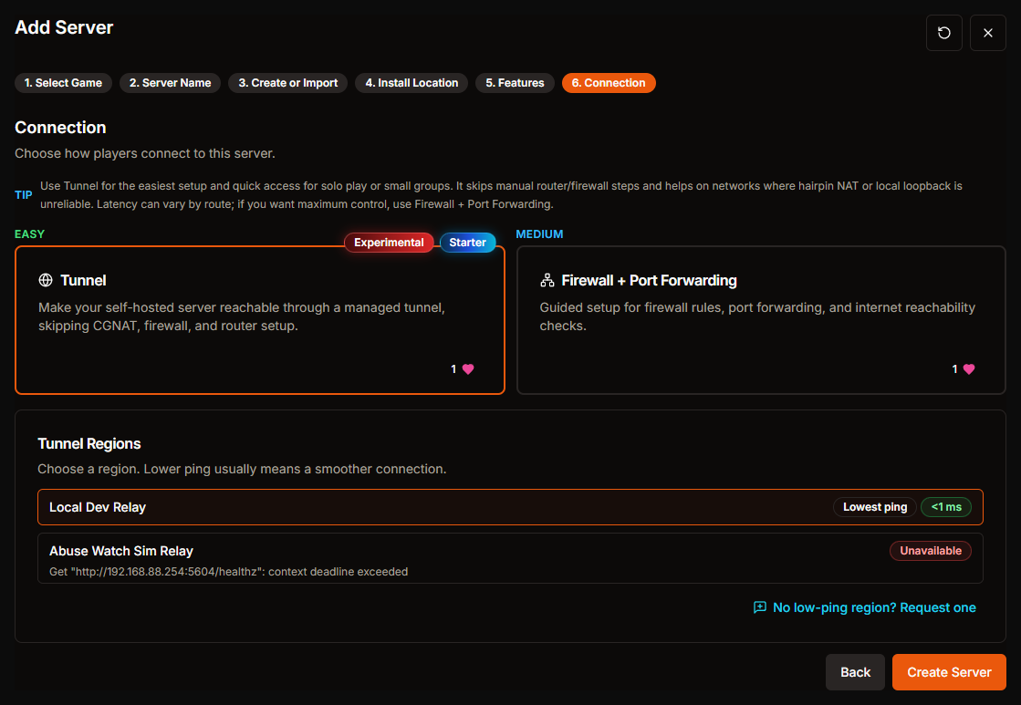Switch to the 1. Select Game step
This screenshot has width=1021, height=705.
pos(63,82)
